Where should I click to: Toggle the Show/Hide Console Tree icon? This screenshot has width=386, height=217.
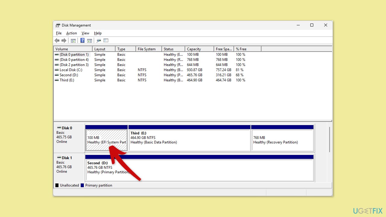pyautogui.click(x=73, y=41)
